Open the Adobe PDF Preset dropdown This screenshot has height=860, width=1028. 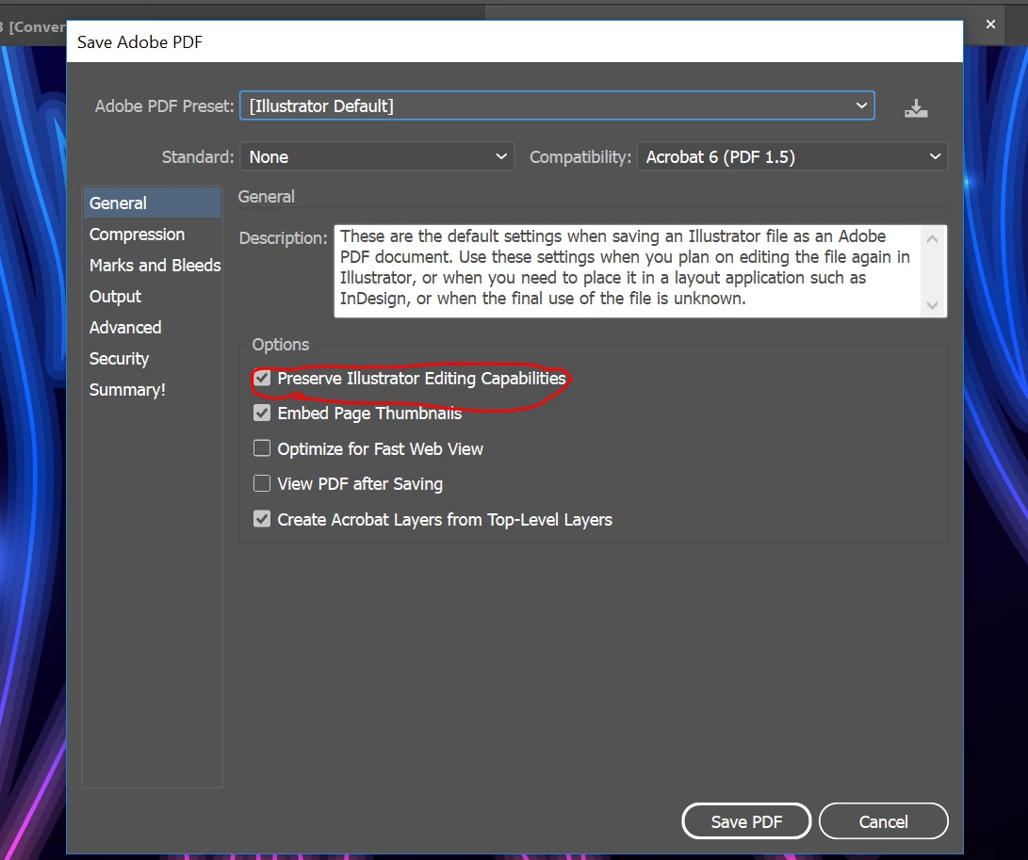pos(557,105)
